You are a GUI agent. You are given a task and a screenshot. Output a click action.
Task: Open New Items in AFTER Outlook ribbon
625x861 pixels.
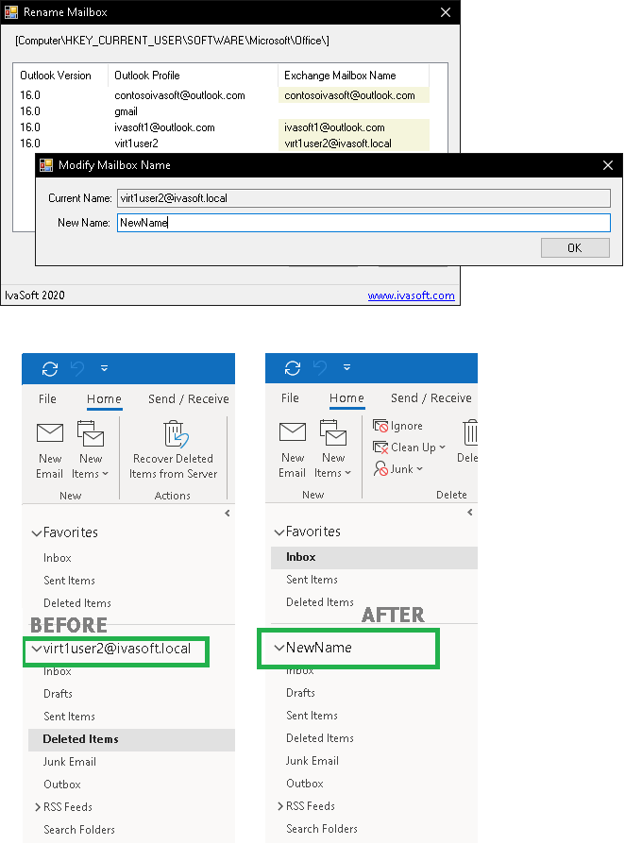tap(333, 449)
